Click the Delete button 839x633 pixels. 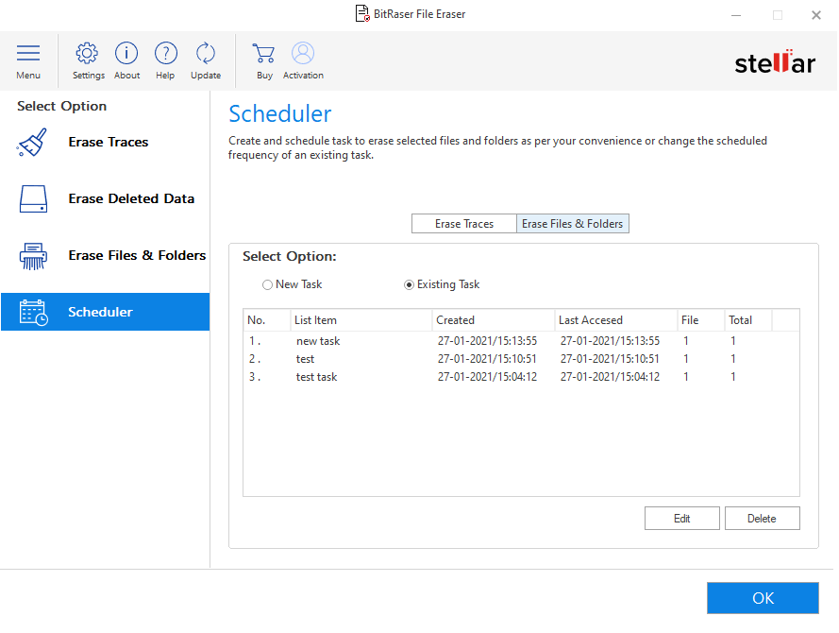point(762,519)
